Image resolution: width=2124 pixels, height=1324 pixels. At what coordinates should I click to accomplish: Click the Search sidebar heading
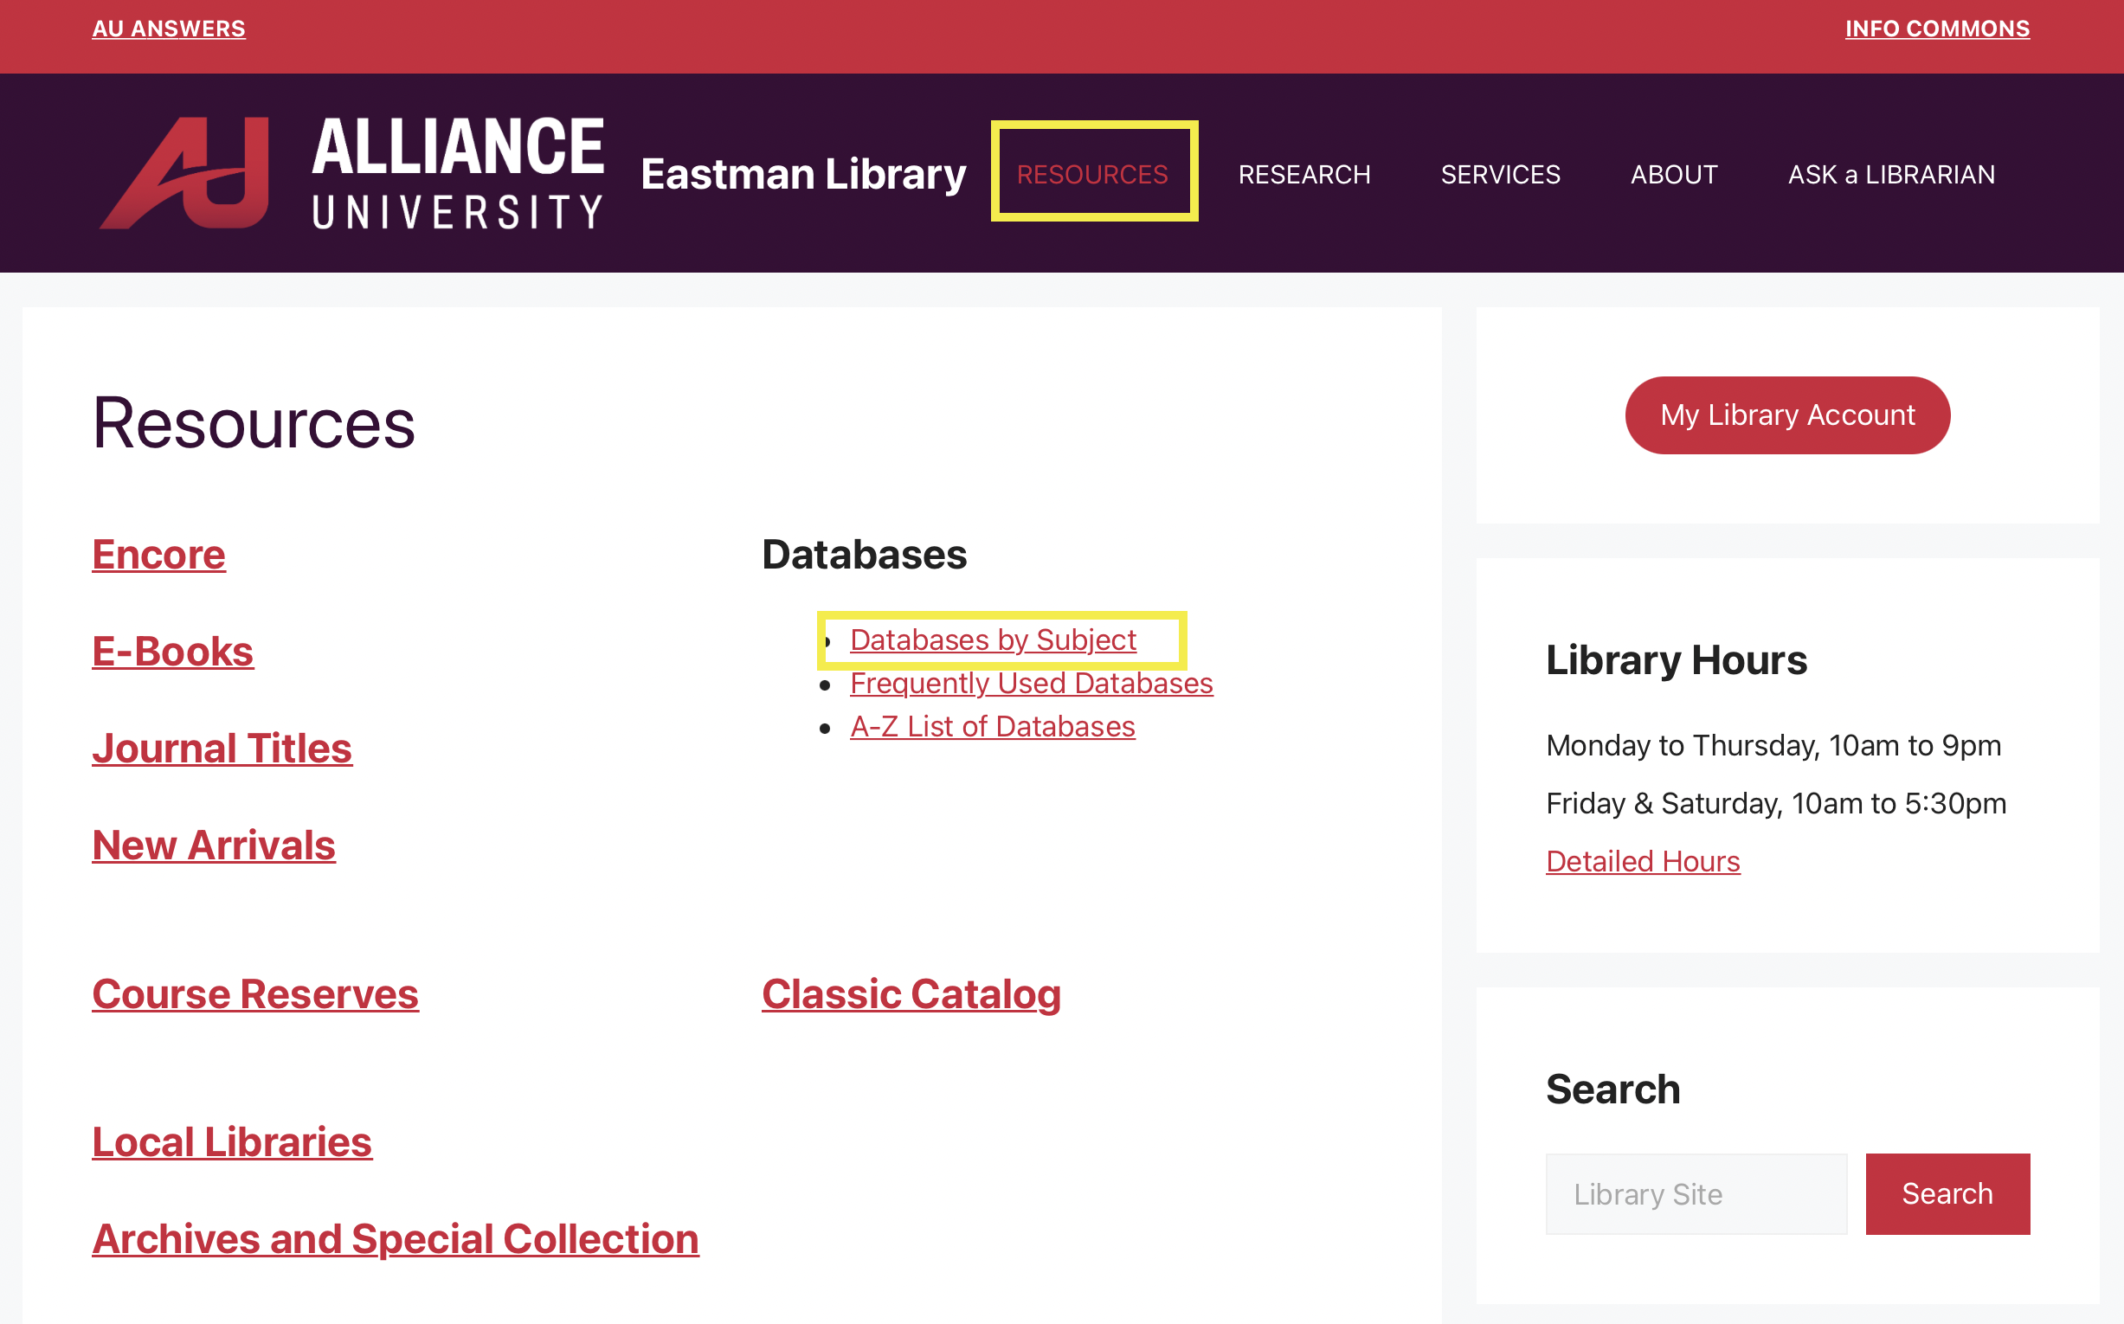1612,1089
